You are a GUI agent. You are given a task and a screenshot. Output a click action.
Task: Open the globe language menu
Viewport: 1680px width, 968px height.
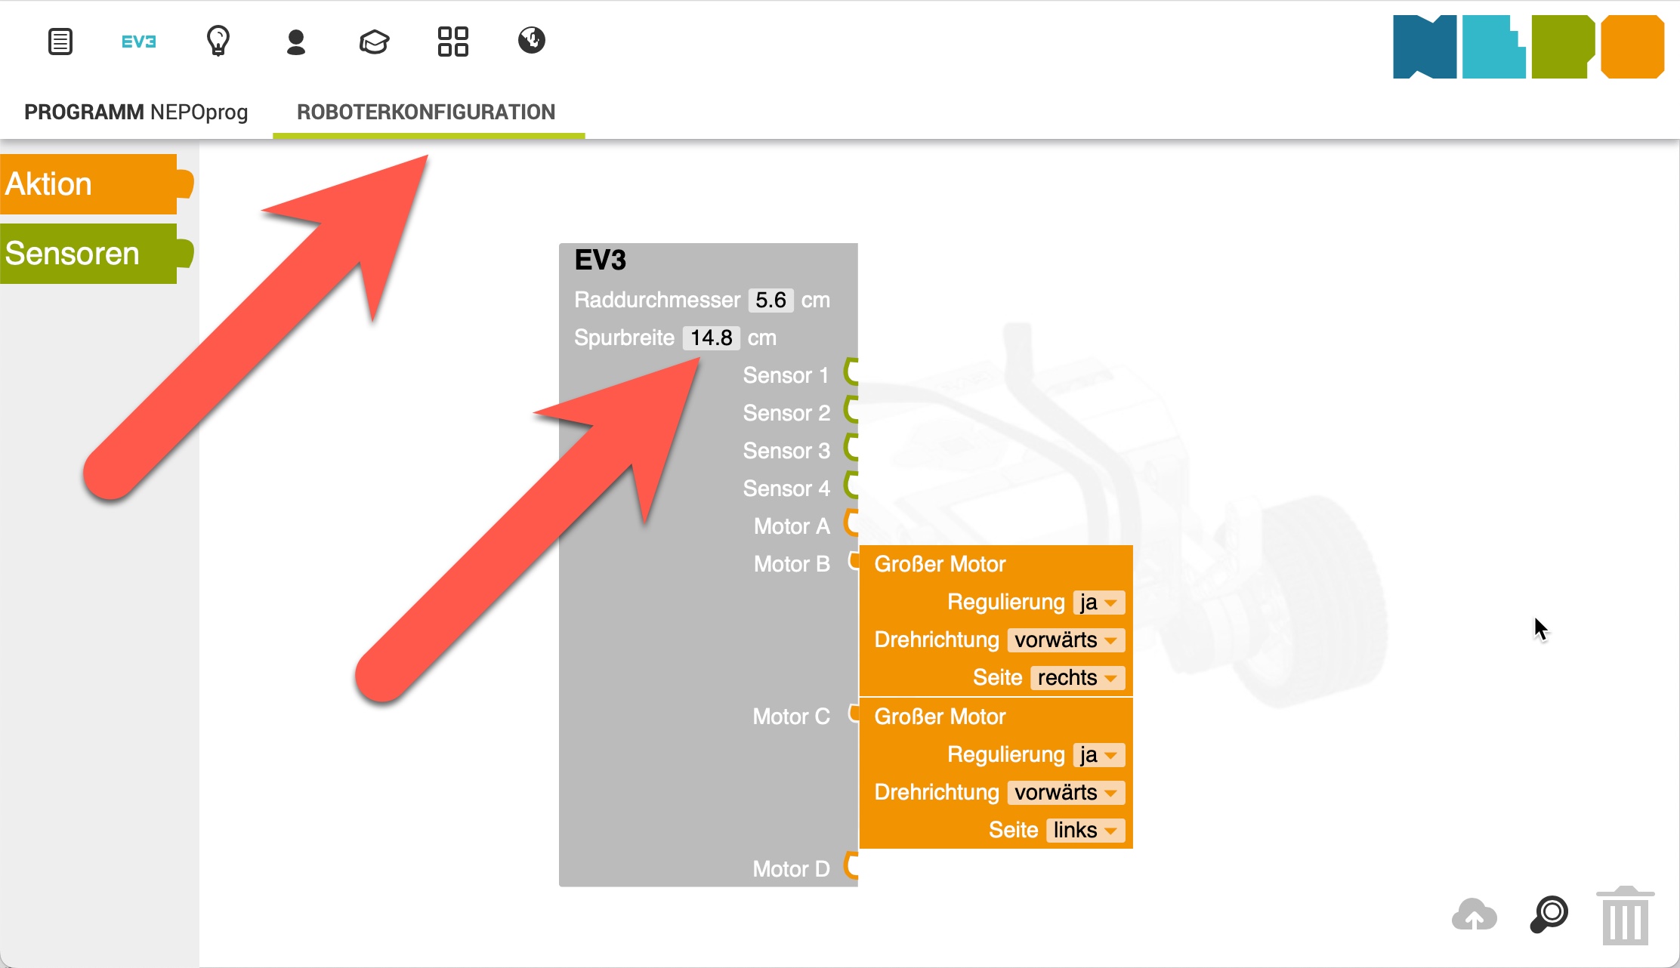[532, 40]
